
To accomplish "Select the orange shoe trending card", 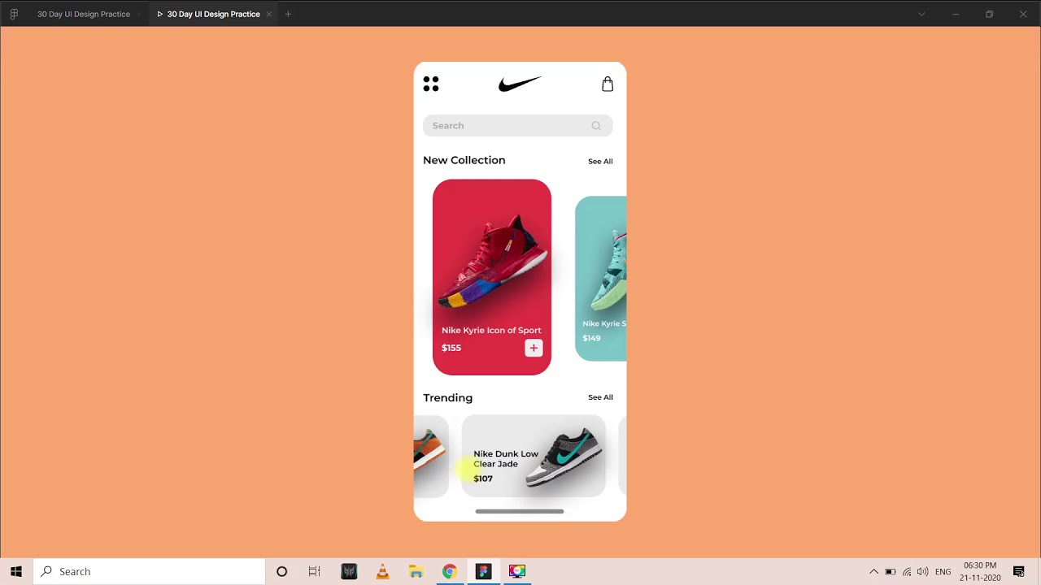I will 431,456.
